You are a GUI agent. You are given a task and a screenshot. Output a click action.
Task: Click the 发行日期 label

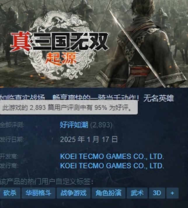tap(12, 140)
